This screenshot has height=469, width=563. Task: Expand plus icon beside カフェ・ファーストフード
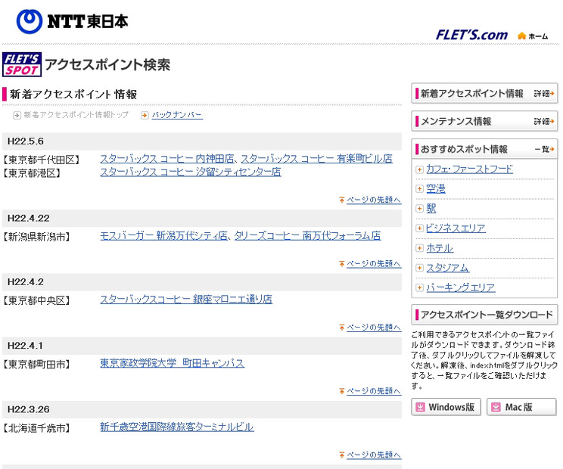tap(419, 169)
